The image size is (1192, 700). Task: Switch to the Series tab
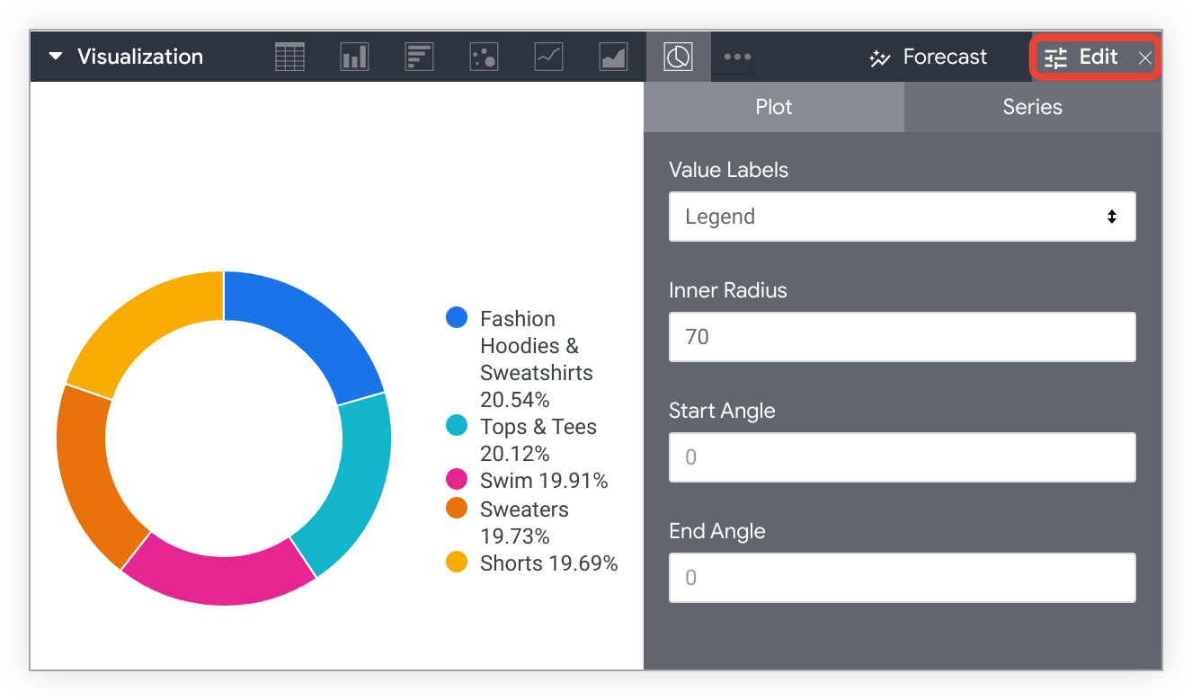tap(1032, 106)
